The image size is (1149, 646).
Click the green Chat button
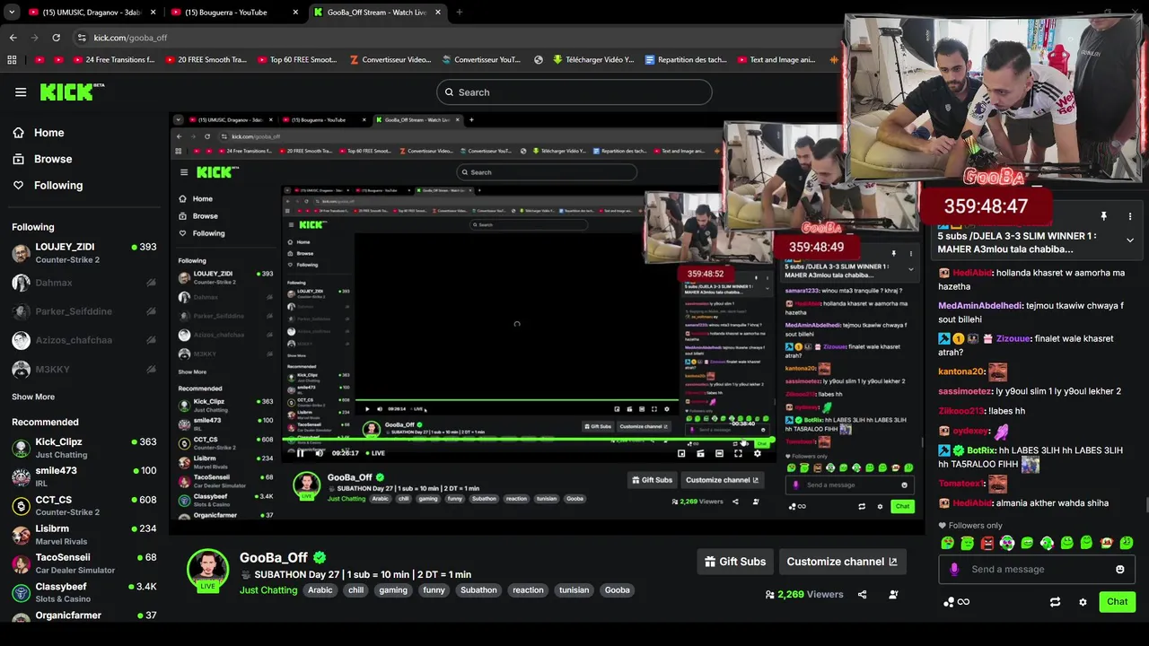click(x=1117, y=602)
